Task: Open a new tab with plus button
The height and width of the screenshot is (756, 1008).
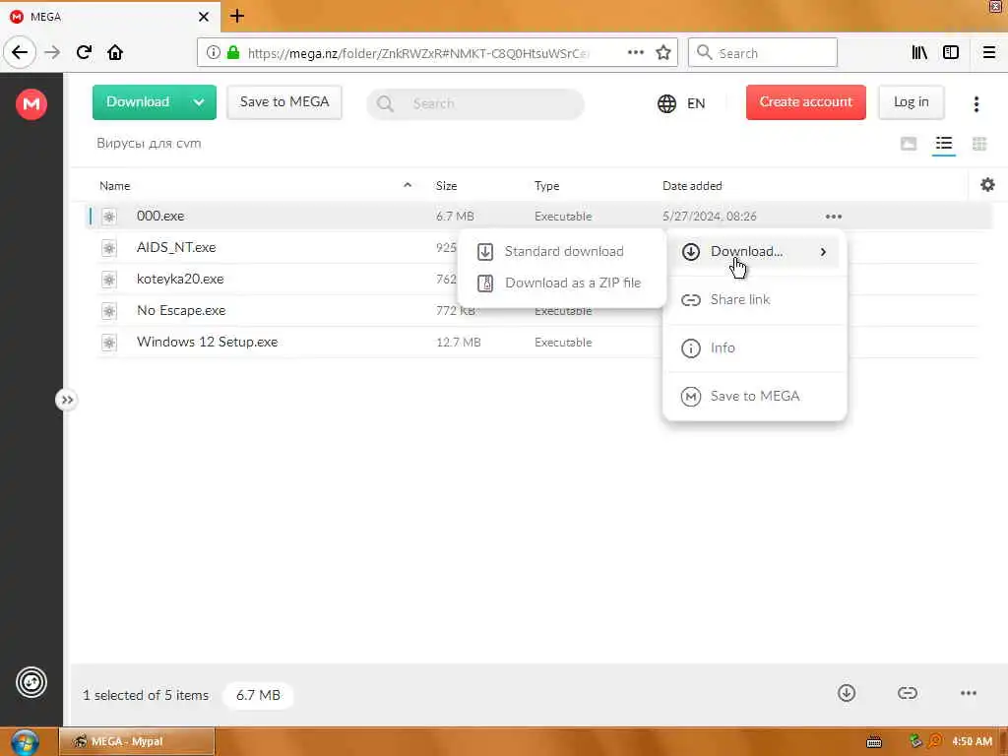Action: coord(237,16)
